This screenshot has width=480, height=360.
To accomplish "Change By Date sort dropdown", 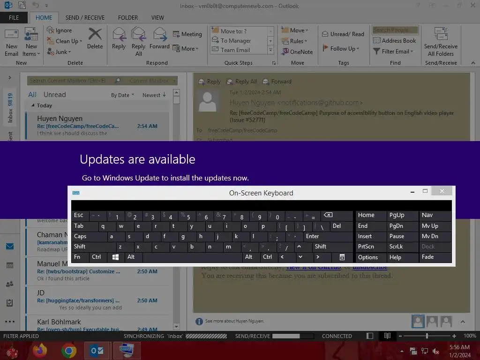I will click(x=122, y=95).
